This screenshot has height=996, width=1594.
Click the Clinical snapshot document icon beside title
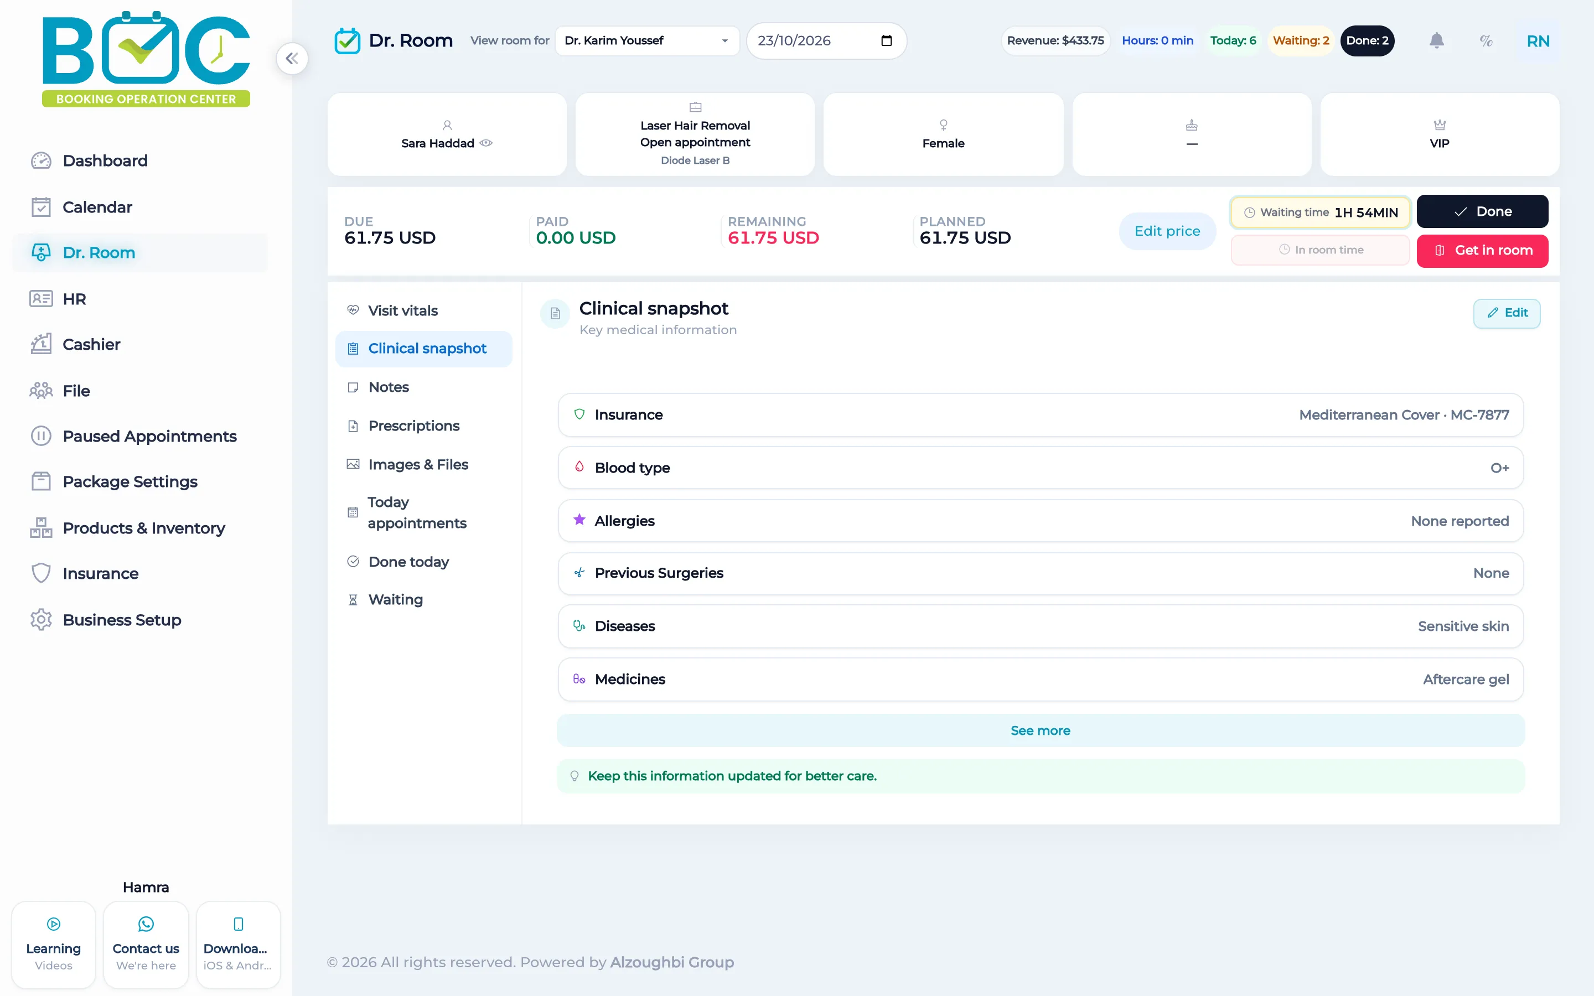[x=555, y=314]
